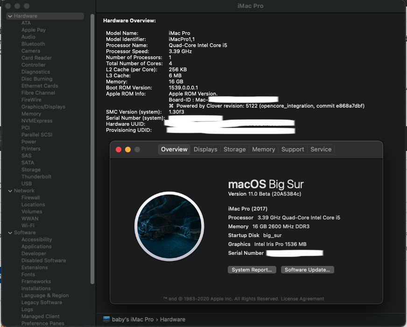Select Disc Burning entry
This screenshot has height=327, width=407.
click(x=37, y=79)
